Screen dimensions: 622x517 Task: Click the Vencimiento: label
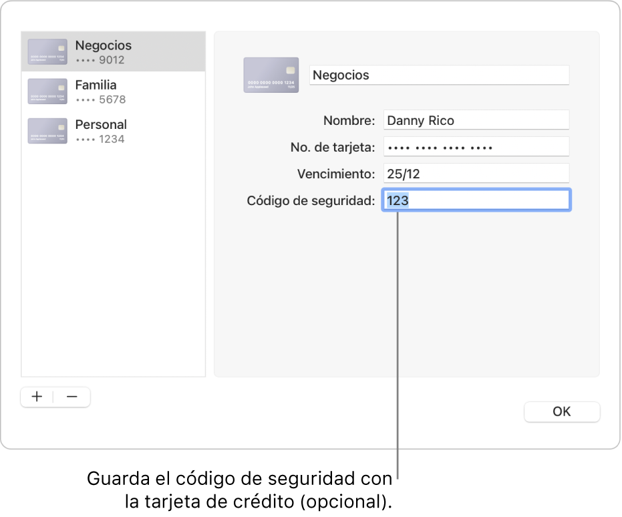(x=336, y=174)
